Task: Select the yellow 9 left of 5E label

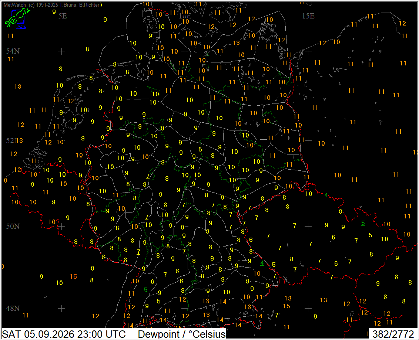Action: tap(54, 12)
